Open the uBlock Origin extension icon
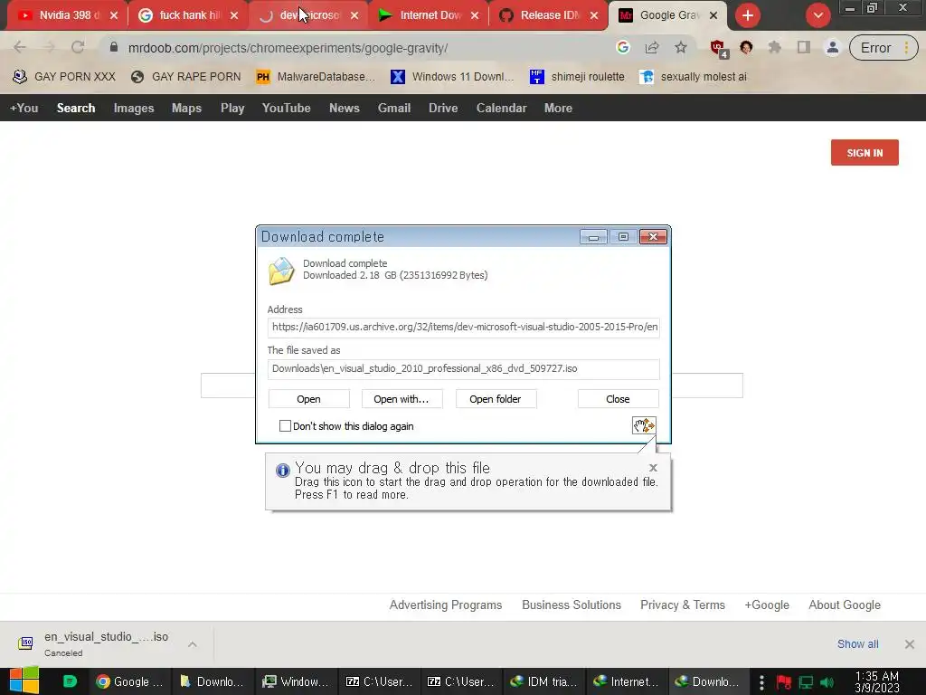The height and width of the screenshot is (695, 926). pos(718,49)
